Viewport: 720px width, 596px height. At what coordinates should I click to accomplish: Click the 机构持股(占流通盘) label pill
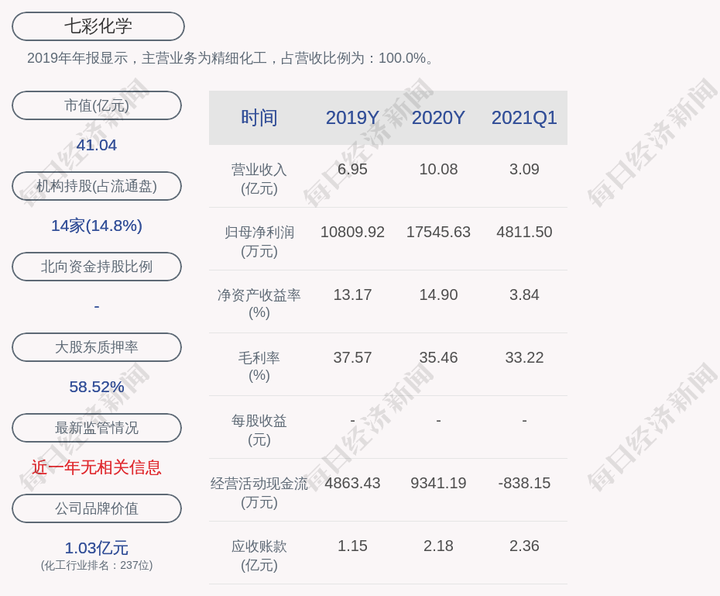coord(97,186)
